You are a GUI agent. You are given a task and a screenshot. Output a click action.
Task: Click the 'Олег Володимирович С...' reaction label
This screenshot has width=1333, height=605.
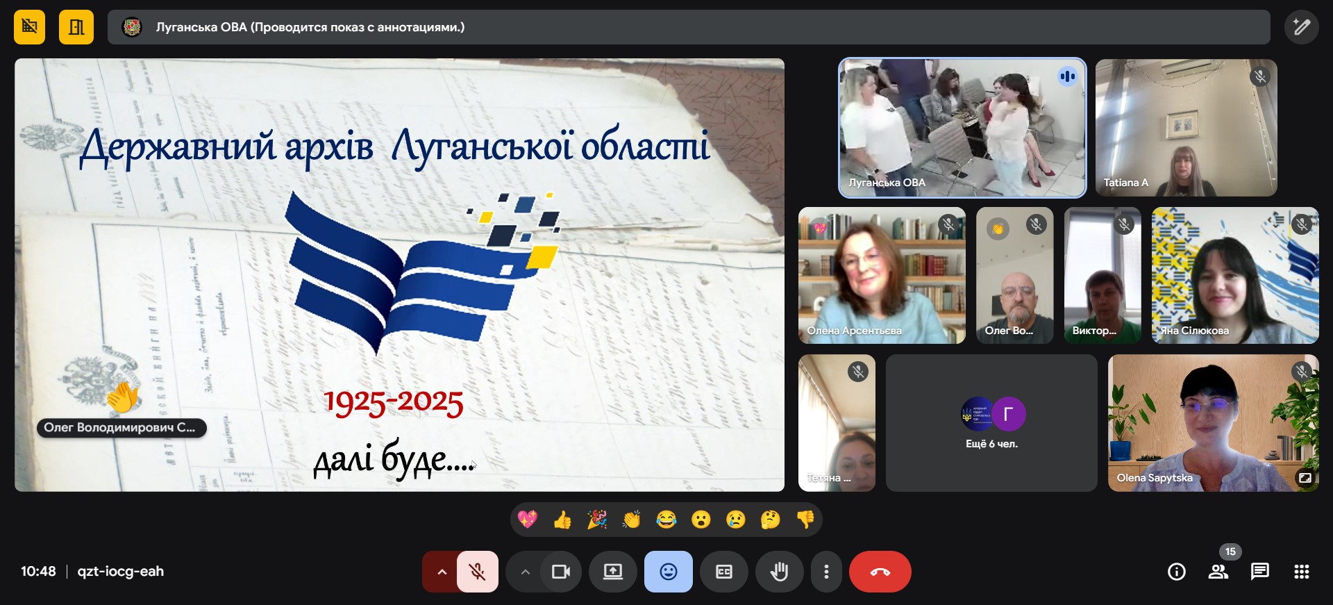tap(121, 428)
